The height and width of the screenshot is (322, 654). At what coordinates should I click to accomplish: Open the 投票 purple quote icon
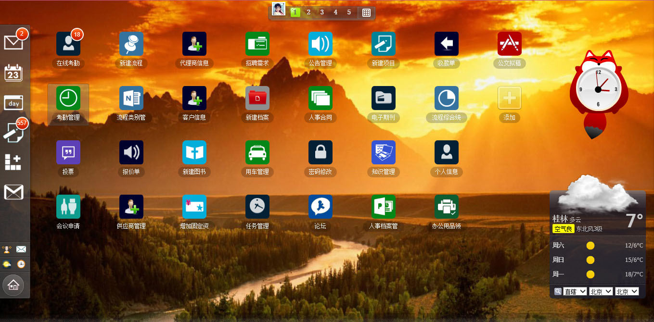coord(68,152)
